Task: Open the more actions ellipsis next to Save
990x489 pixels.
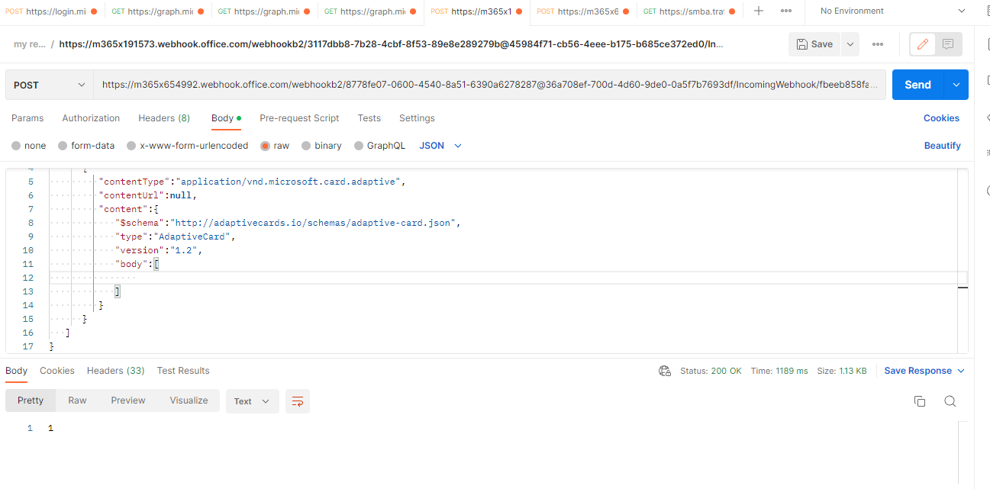Action: point(878,44)
